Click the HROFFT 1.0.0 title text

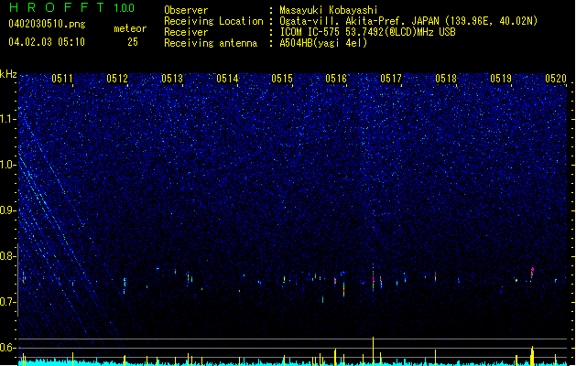(x=71, y=7)
